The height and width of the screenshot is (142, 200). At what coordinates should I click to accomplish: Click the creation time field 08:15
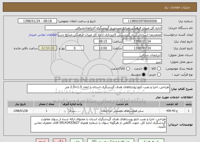pyautogui.click(x=103, y=41)
